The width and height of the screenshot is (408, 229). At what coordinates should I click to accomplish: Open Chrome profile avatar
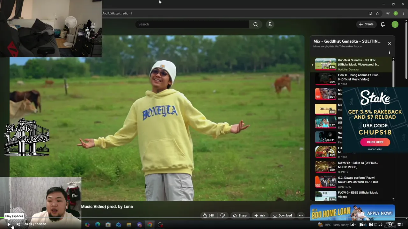(x=396, y=13)
